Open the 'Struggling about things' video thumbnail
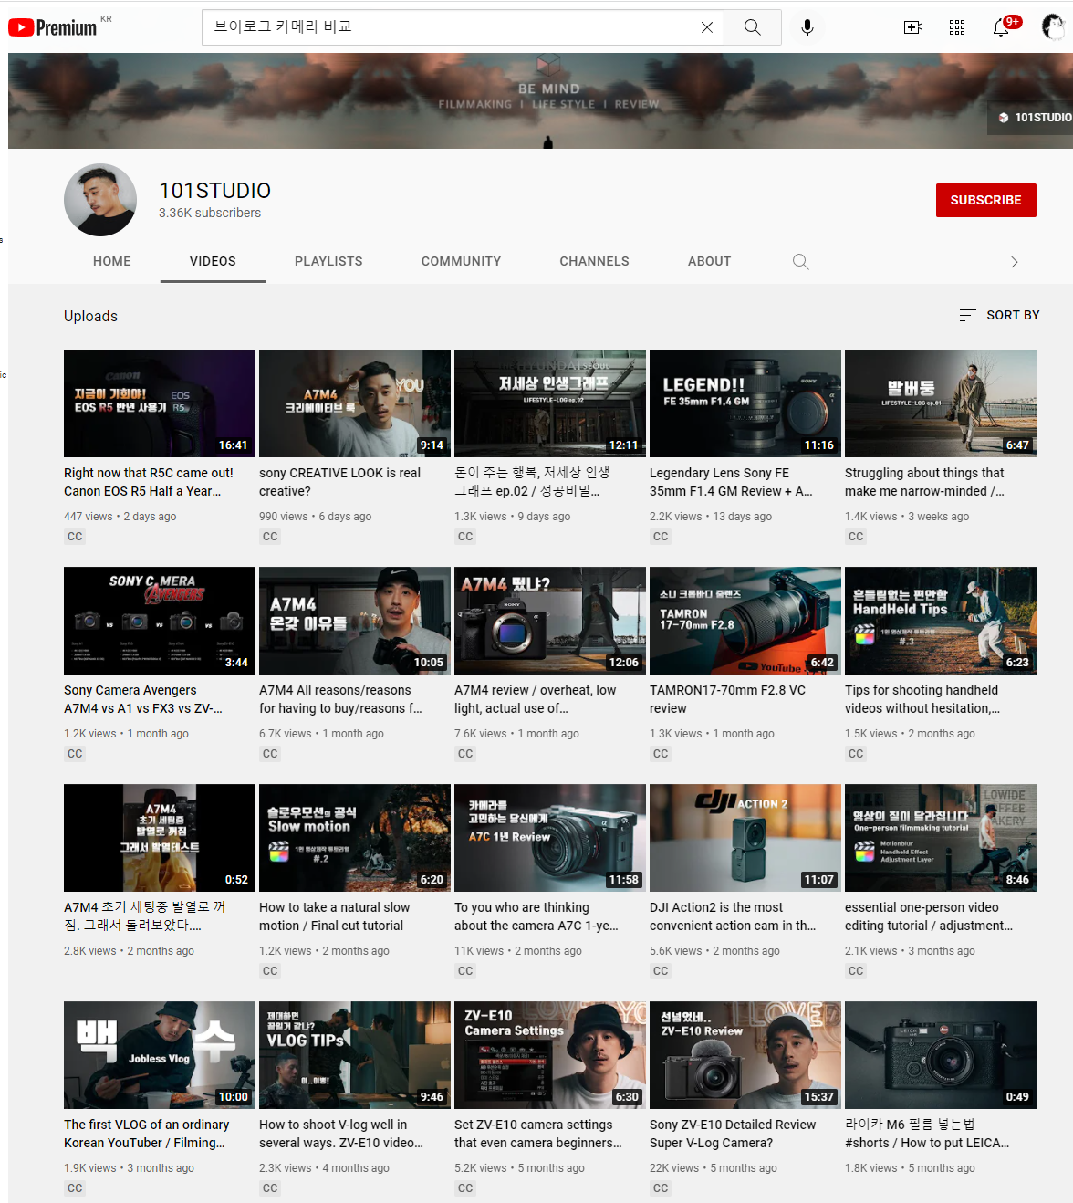 941,403
